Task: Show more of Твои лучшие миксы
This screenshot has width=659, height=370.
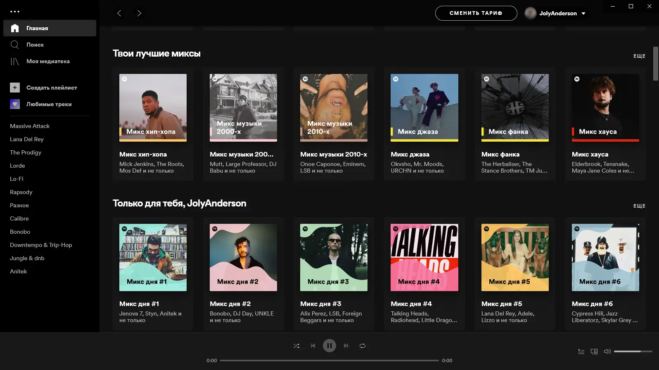Action: click(639, 56)
